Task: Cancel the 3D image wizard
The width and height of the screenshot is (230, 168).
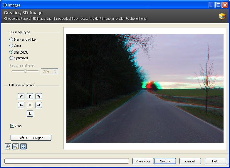Action: (x=190, y=161)
